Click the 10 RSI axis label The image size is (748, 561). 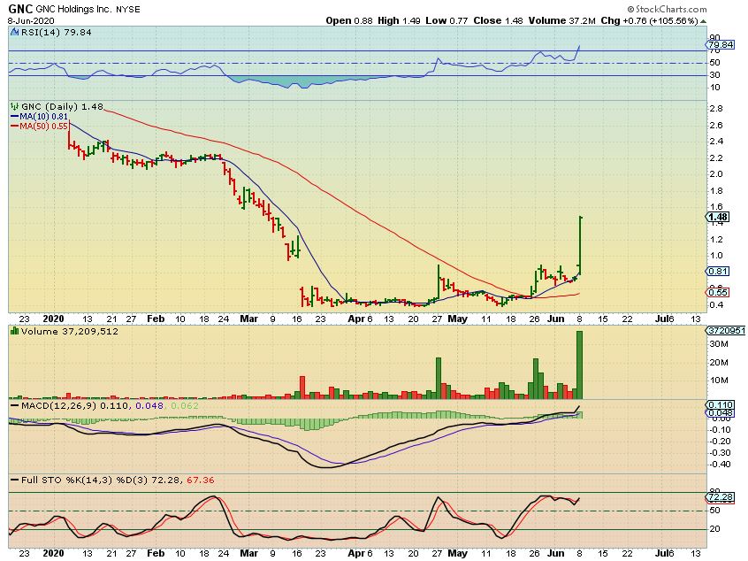pos(714,88)
